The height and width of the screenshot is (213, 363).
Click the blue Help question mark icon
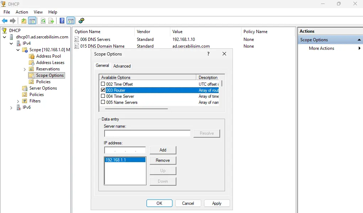62,21
